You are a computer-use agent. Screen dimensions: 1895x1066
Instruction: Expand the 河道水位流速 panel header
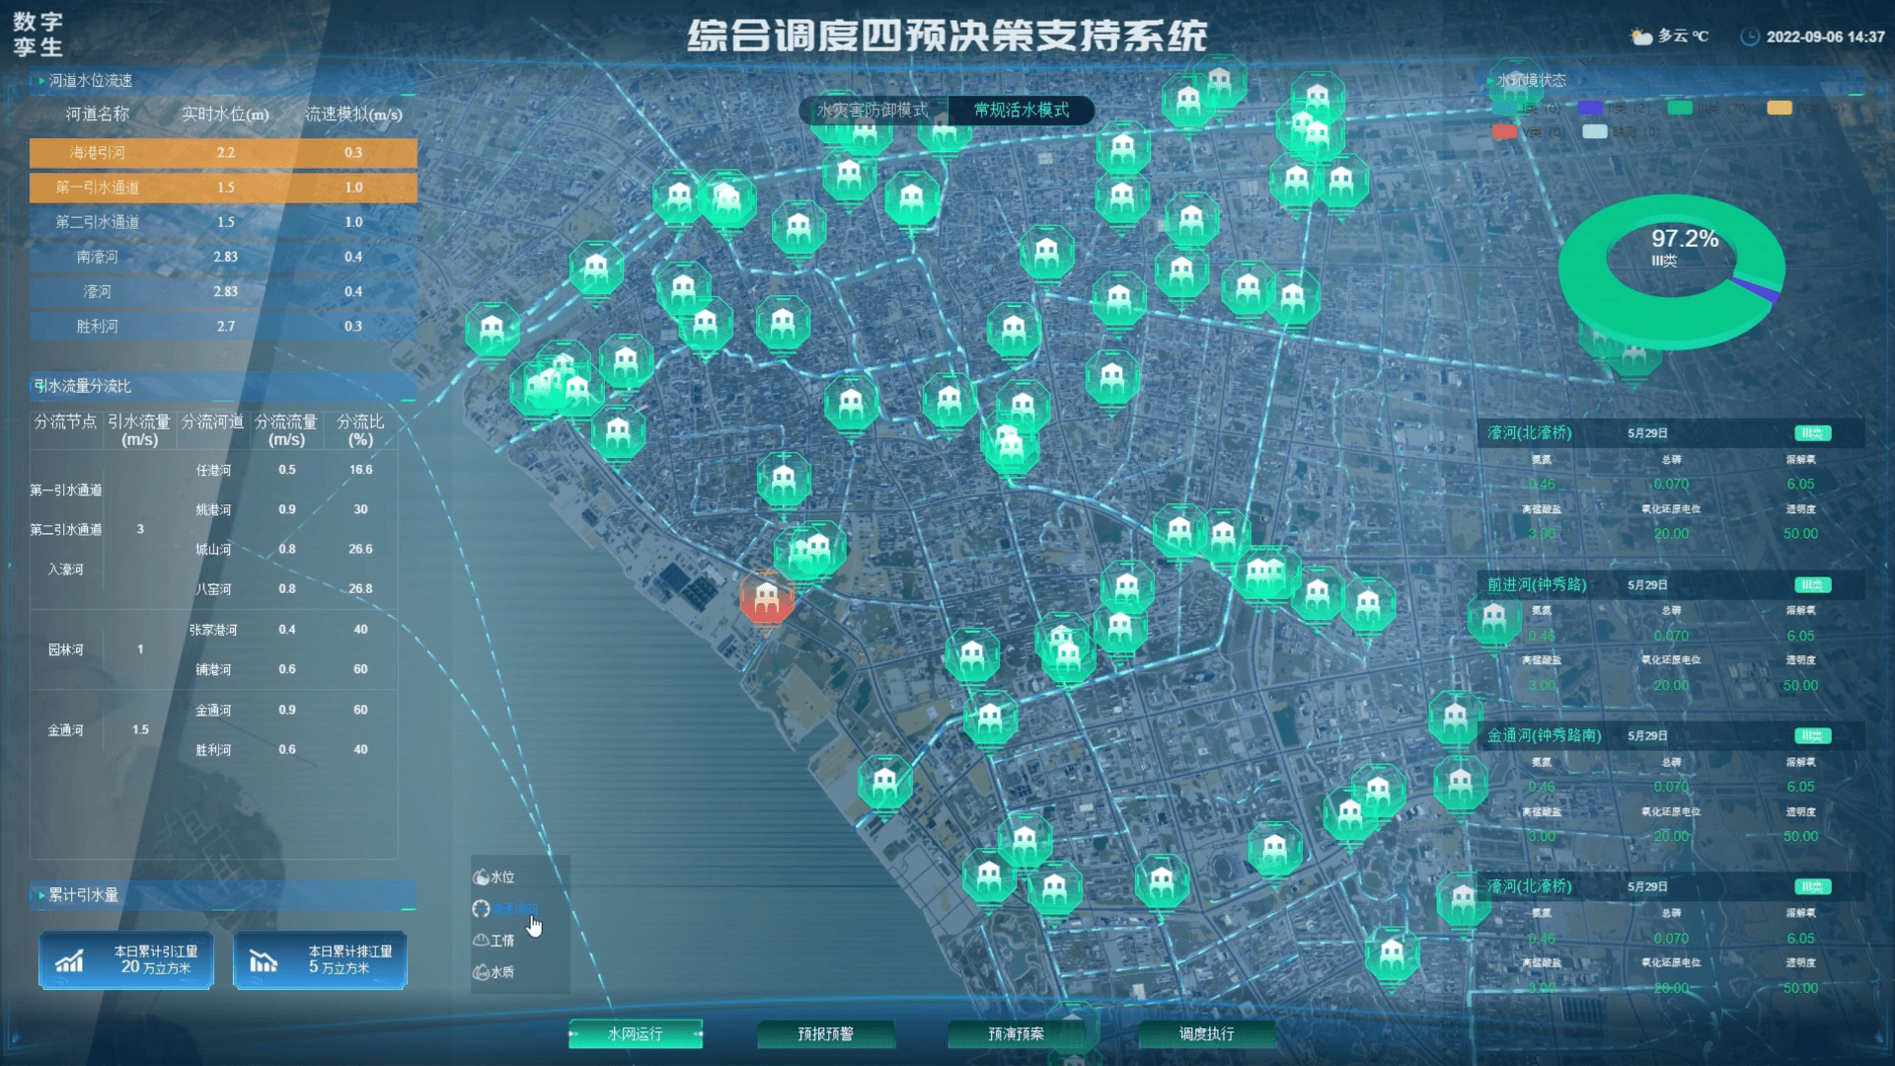91,81
